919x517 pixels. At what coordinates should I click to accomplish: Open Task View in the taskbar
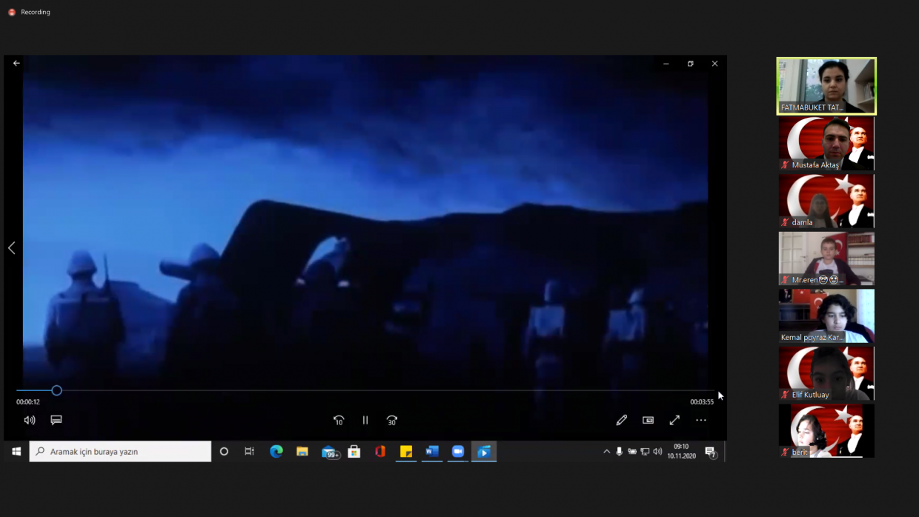[x=250, y=451]
